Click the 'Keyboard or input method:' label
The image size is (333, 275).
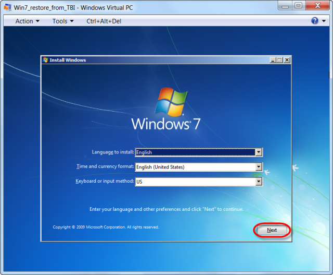click(105, 181)
